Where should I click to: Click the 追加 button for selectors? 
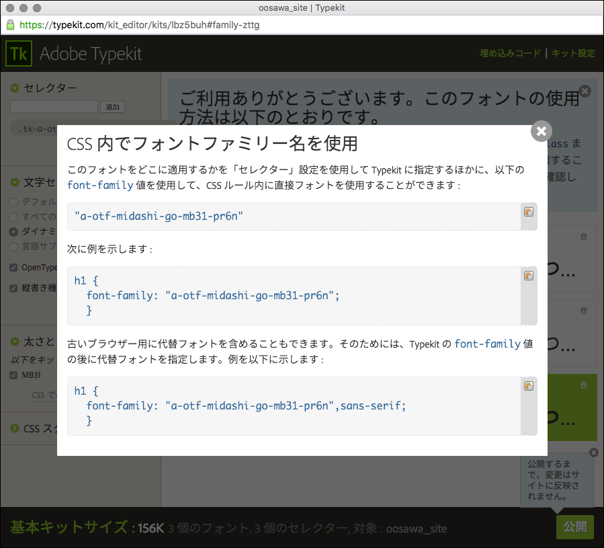pos(112,107)
